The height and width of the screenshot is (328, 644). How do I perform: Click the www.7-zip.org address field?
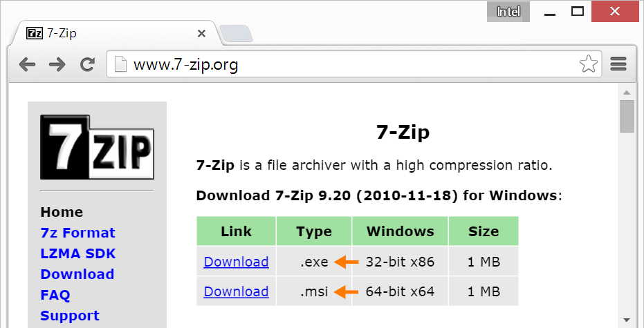[x=354, y=64]
